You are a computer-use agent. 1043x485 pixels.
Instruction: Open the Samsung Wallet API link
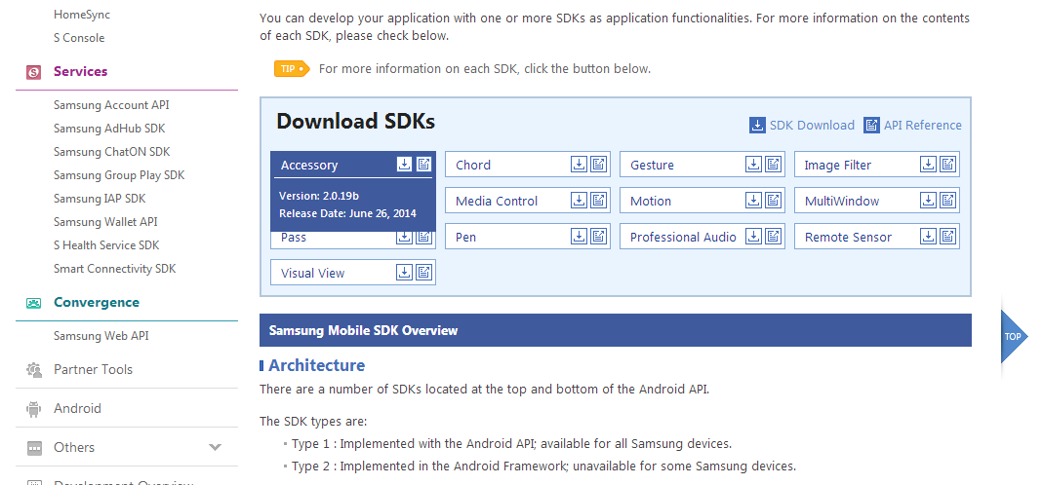pyautogui.click(x=105, y=222)
